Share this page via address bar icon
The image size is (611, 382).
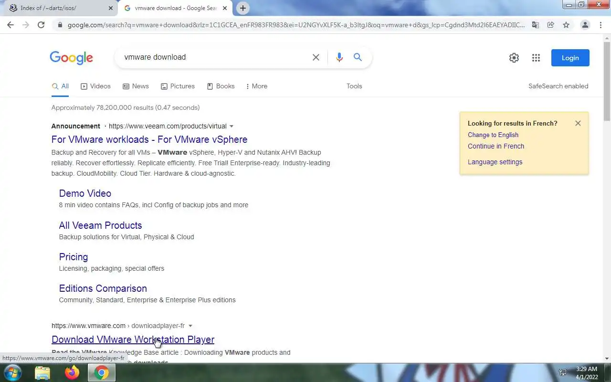[551, 25]
